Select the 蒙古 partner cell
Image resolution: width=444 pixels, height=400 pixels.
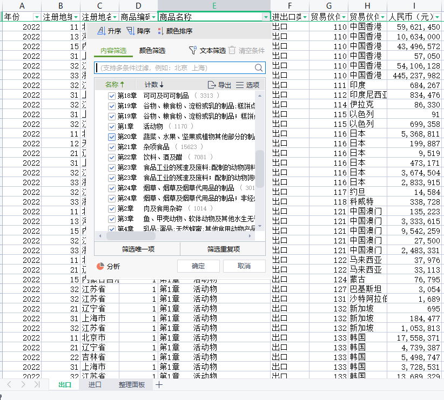point(367,280)
